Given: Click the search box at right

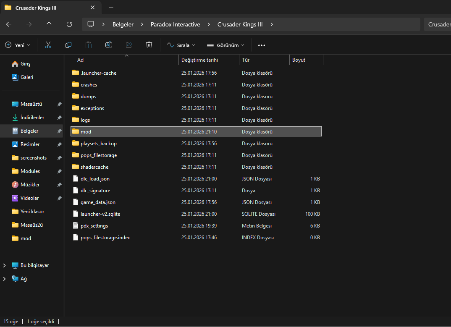Looking at the screenshot, I should coord(437,24).
